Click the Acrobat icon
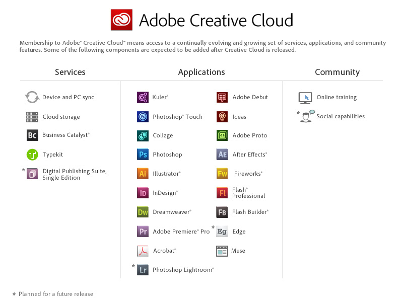 coord(143,251)
